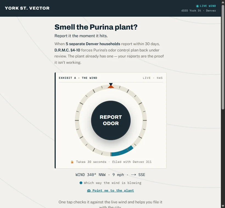
Task: Click the teal dot next to LIVE WIND
Action: click(x=197, y=6)
